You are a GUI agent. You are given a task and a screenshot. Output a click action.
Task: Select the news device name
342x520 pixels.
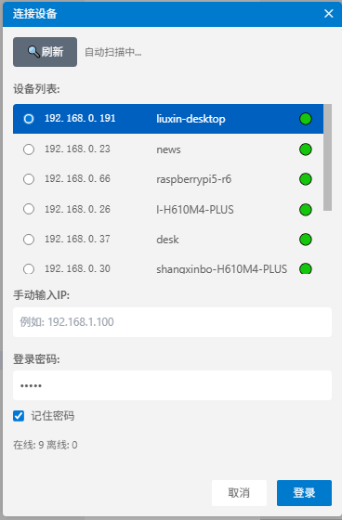coord(168,149)
